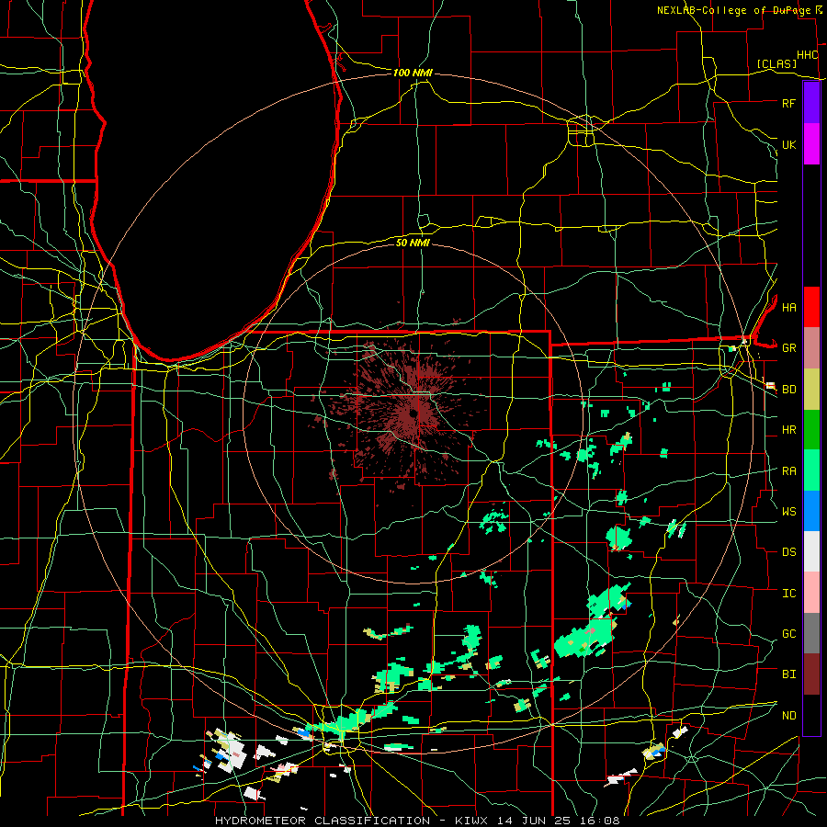The width and height of the screenshot is (827, 827).
Task: Click the HR dark green legend swatch
Action: (x=811, y=429)
